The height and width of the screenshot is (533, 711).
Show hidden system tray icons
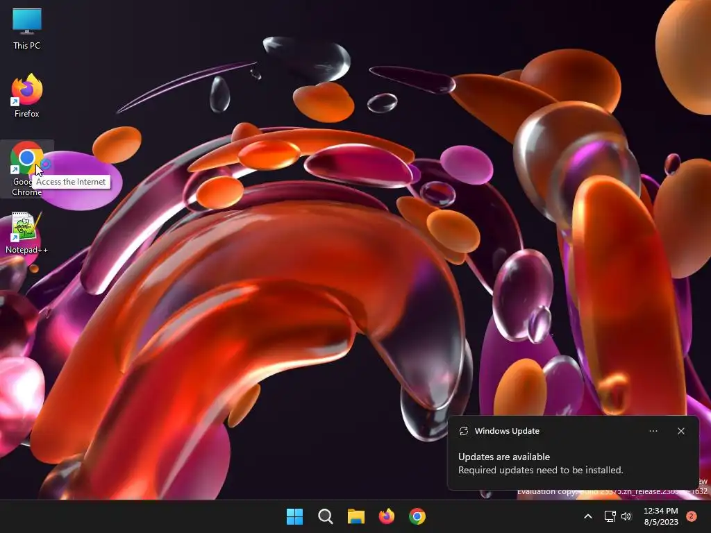(587, 516)
